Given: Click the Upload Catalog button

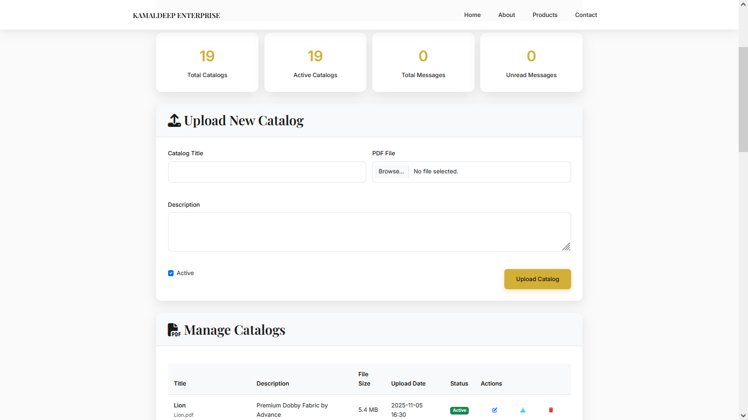Looking at the screenshot, I should pyautogui.click(x=538, y=279).
